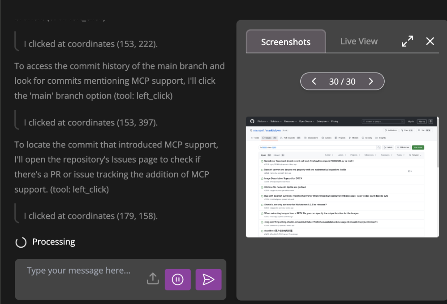Image resolution: width=447 pixels, height=304 pixels.
Task: Close the screenshots side panel
Action: tap(430, 41)
